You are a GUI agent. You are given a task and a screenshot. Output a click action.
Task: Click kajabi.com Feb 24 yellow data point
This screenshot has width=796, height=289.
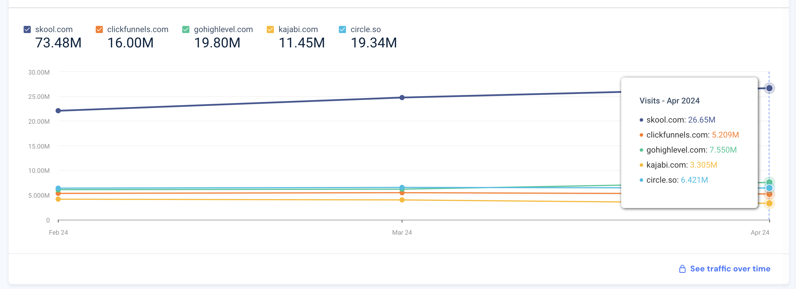pyautogui.click(x=58, y=199)
